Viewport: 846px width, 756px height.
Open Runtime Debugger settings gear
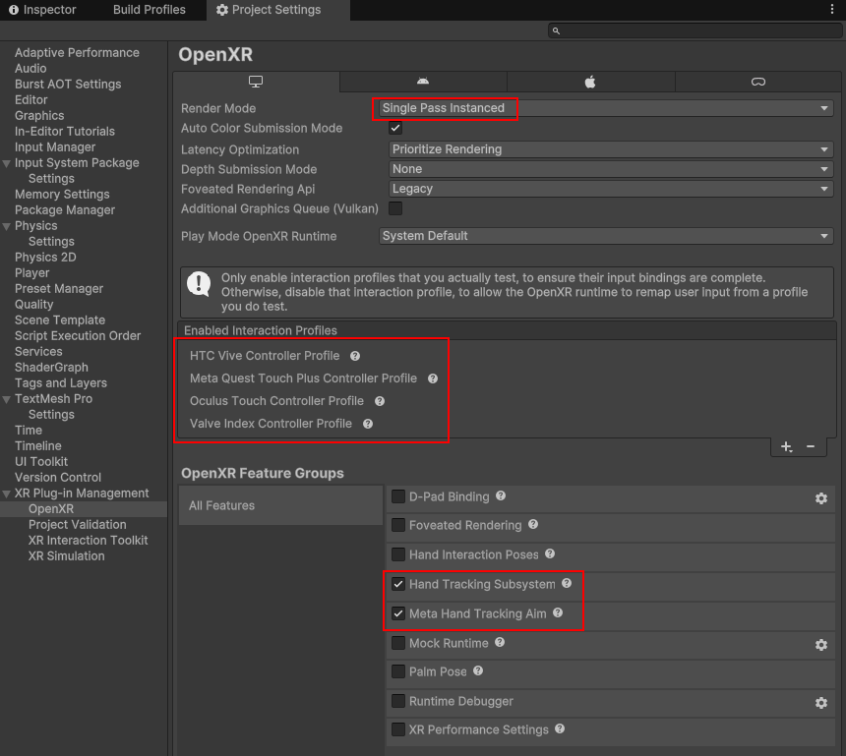[821, 703]
